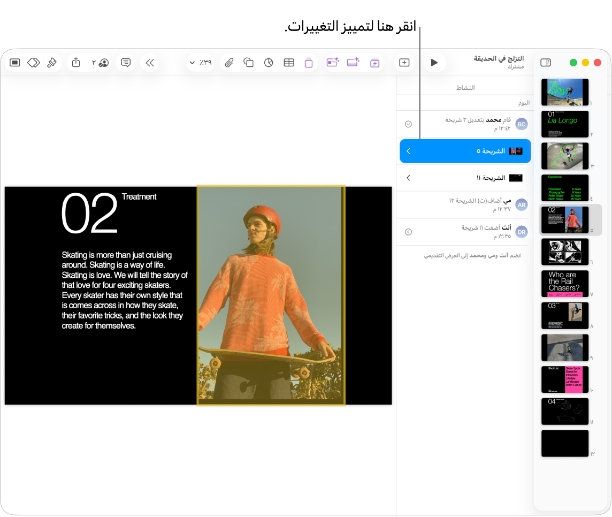
Task: Open the 'Who are the Rail Chasers?' slide thumbnail
Action: click(x=565, y=284)
